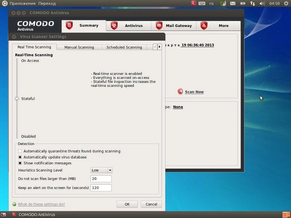Viewport: 291px width, 218px height.
Task: Click the Scan Now link
Action: [x=194, y=92]
